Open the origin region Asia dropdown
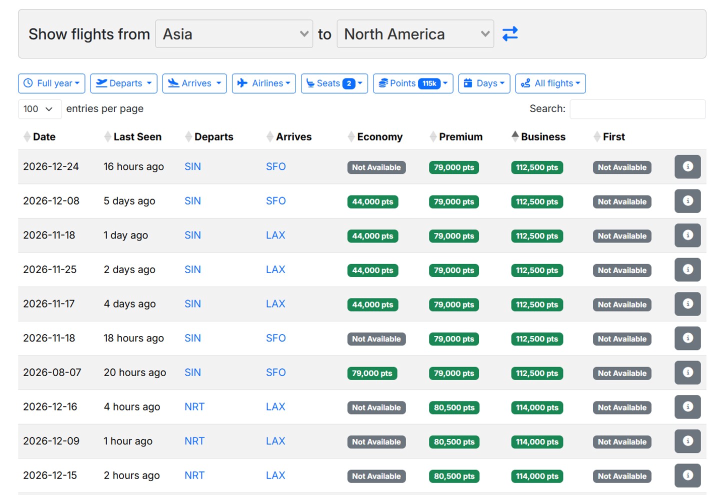This screenshot has width=712, height=495. 234,34
